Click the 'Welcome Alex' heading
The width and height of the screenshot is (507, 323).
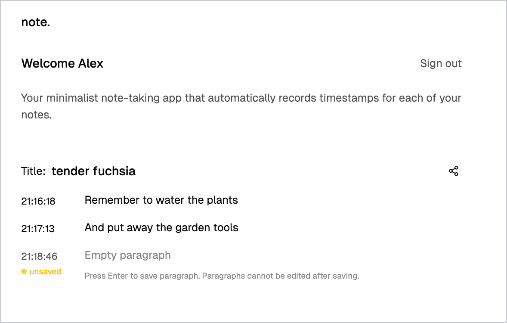pos(62,63)
